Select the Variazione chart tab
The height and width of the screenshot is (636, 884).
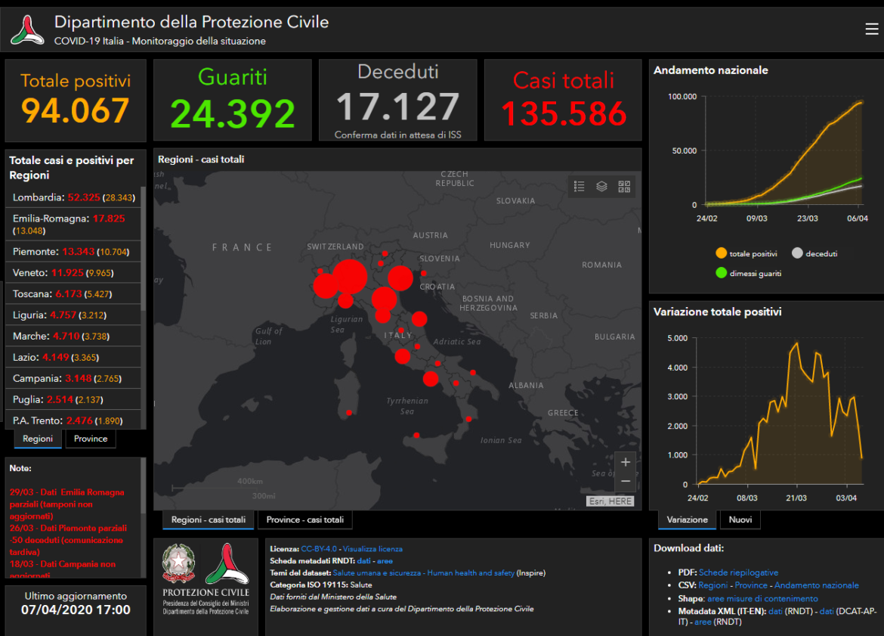pyautogui.click(x=687, y=520)
